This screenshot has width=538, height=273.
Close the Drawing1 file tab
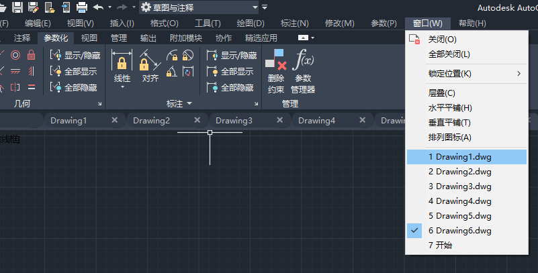[115, 120]
